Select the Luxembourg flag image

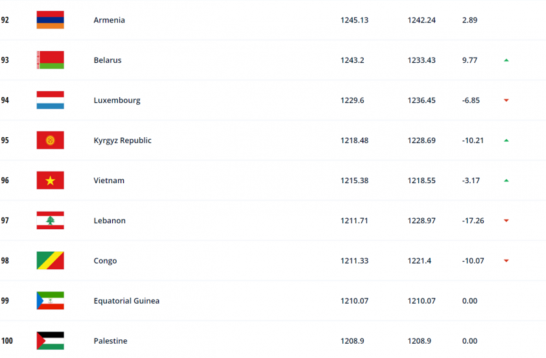pyautogui.click(x=50, y=100)
